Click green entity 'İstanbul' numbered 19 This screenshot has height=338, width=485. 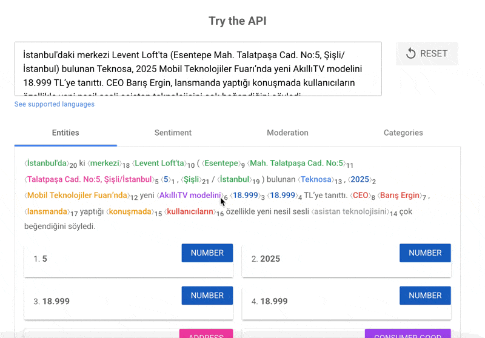coord(235,179)
